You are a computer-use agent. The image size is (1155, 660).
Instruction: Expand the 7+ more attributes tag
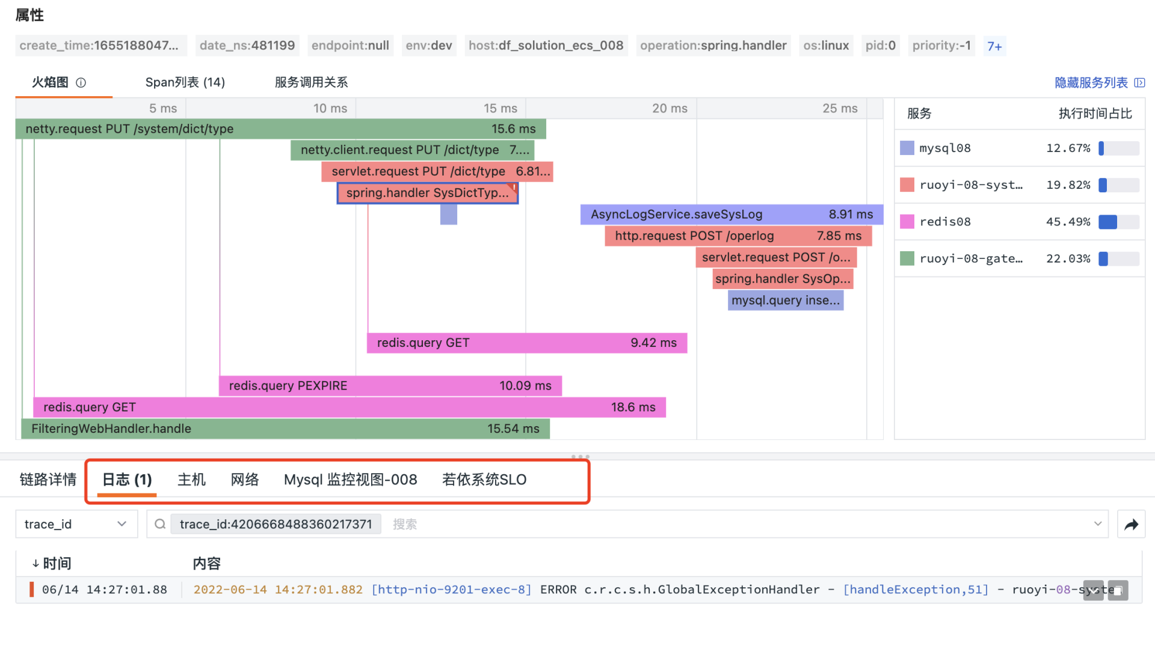coord(994,46)
